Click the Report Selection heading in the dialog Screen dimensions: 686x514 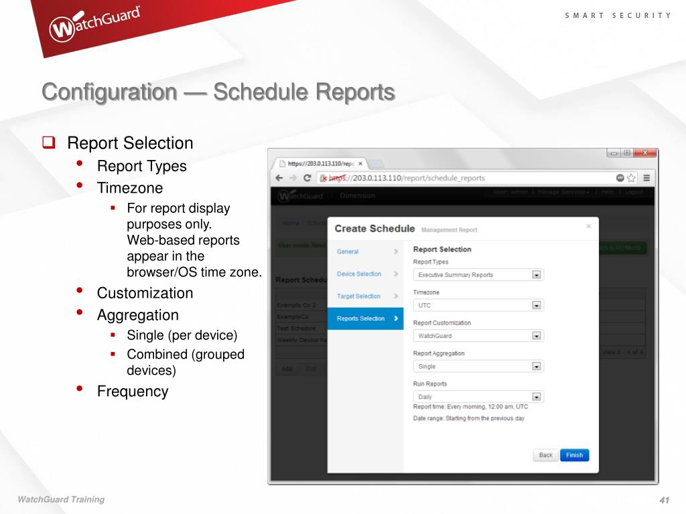point(442,249)
